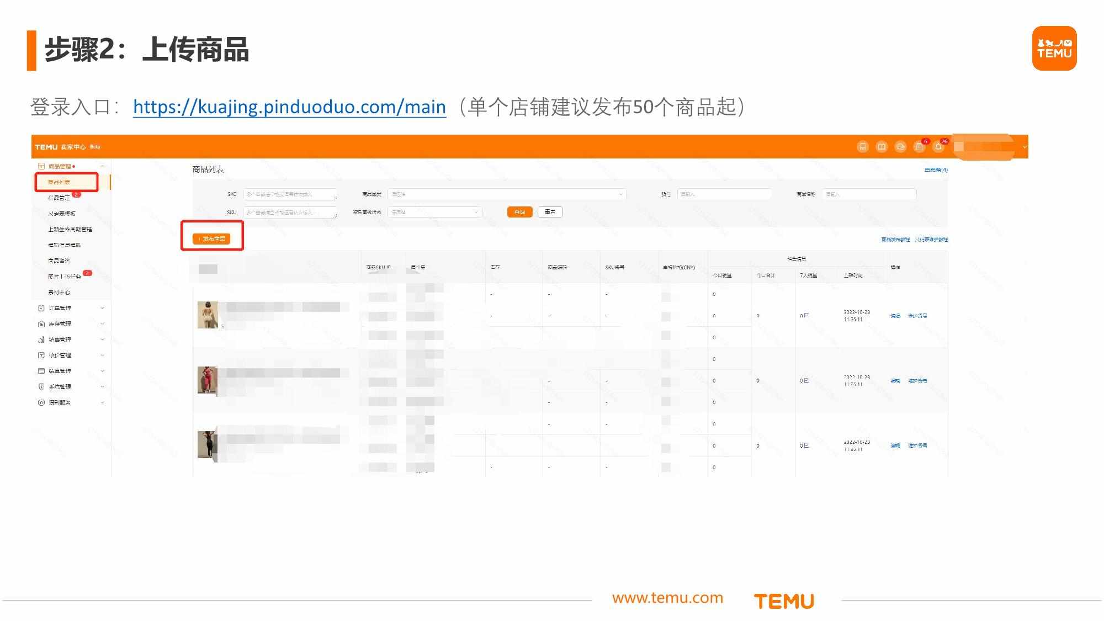This screenshot has height=621, width=1104.
Task: Click 编辑 for the beige outfit product
Action: point(895,316)
